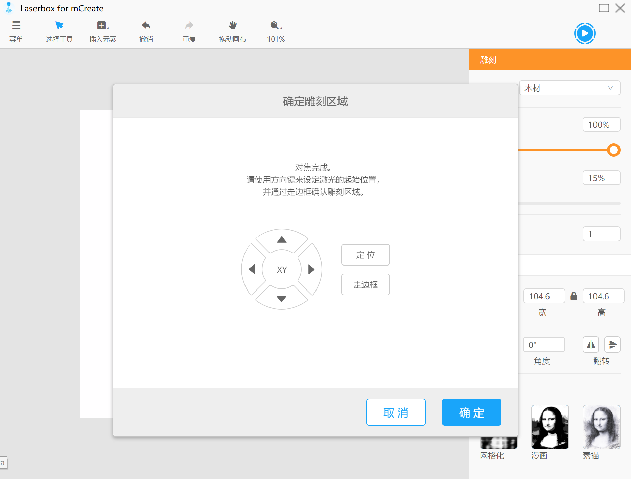Toggle the width-height lock icon
Screen dimensions: 631x479
[x=574, y=296]
